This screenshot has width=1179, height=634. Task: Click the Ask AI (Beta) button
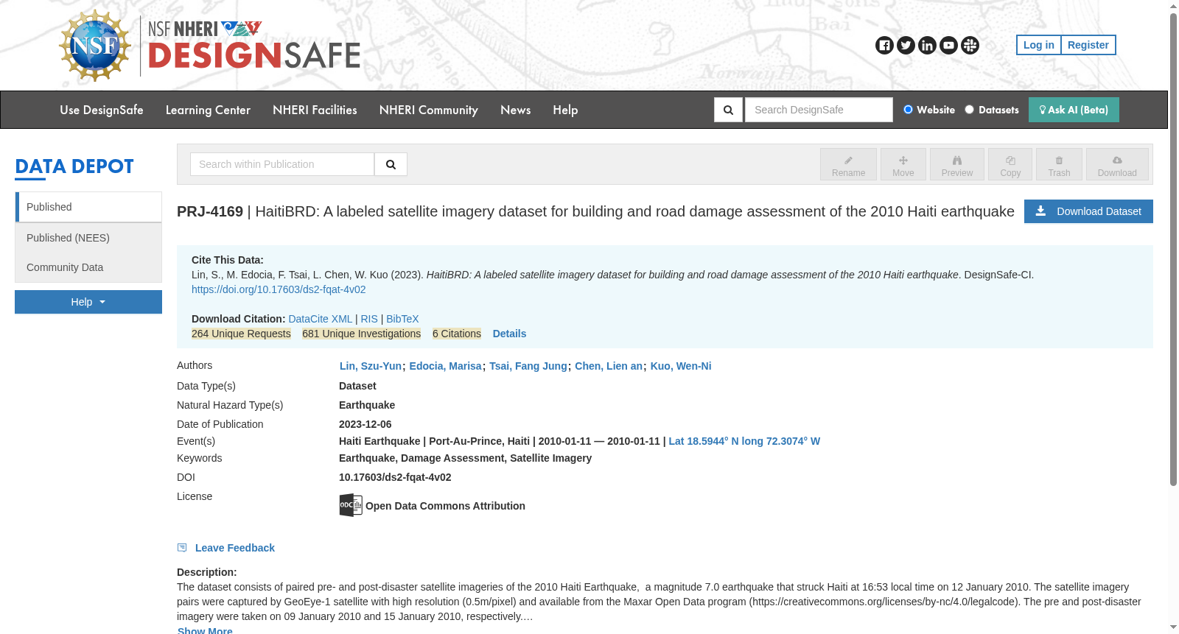point(1074,110)
